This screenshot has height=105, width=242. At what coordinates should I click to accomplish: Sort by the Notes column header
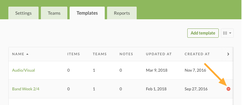[126, 54]
